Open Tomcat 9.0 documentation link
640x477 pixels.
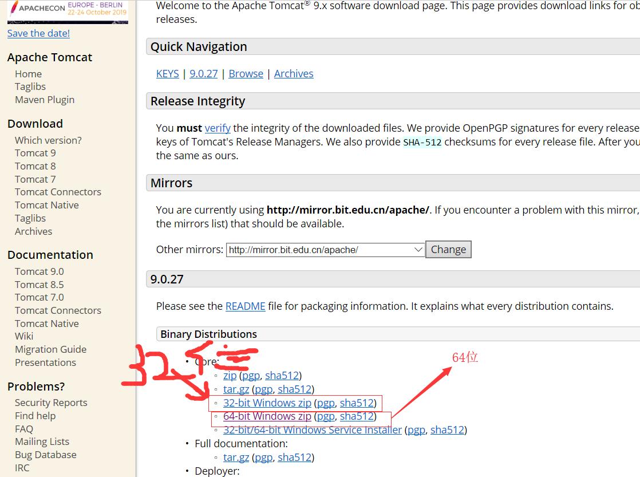pos(39,271)
